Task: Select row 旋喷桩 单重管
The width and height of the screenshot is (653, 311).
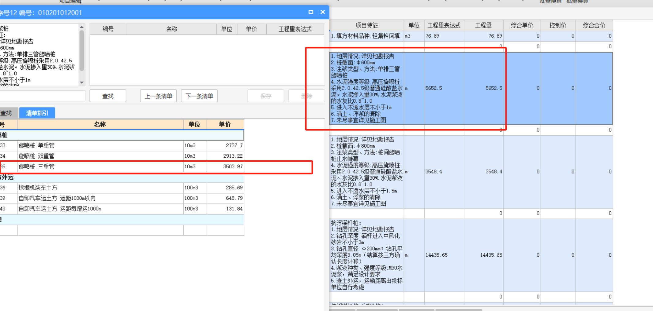Action: [x=122, y=145]
